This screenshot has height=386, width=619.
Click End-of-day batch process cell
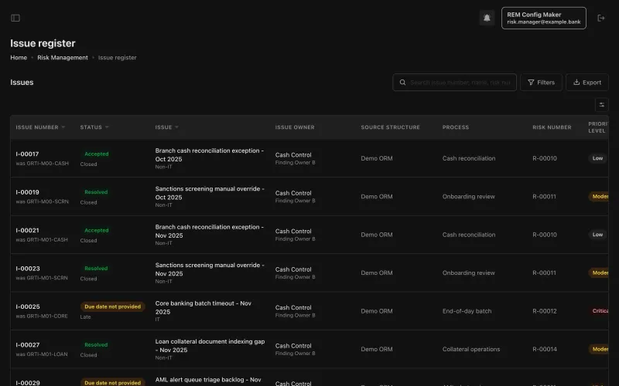click(x=467, y=311)
